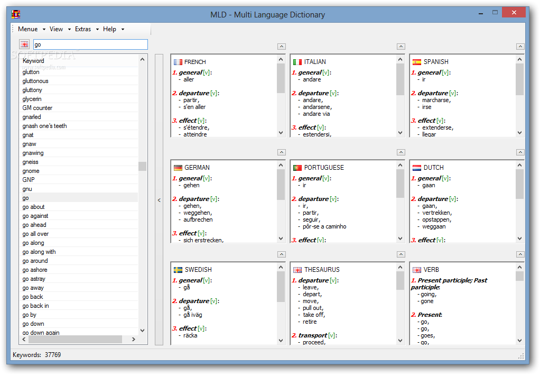Viewport: 540px width, 375px height.
Task: Click the Spanish flag icon
Action: [417, 62]
